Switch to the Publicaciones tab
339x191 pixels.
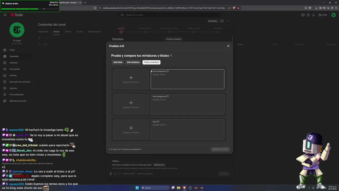94,32
